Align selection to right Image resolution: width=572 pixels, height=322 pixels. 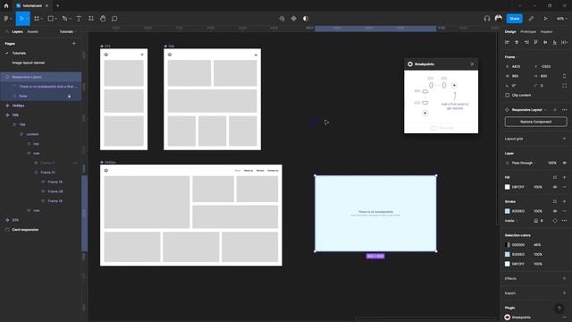coord(526,42)
